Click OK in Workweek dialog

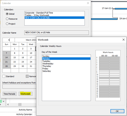tap(117, 111)
